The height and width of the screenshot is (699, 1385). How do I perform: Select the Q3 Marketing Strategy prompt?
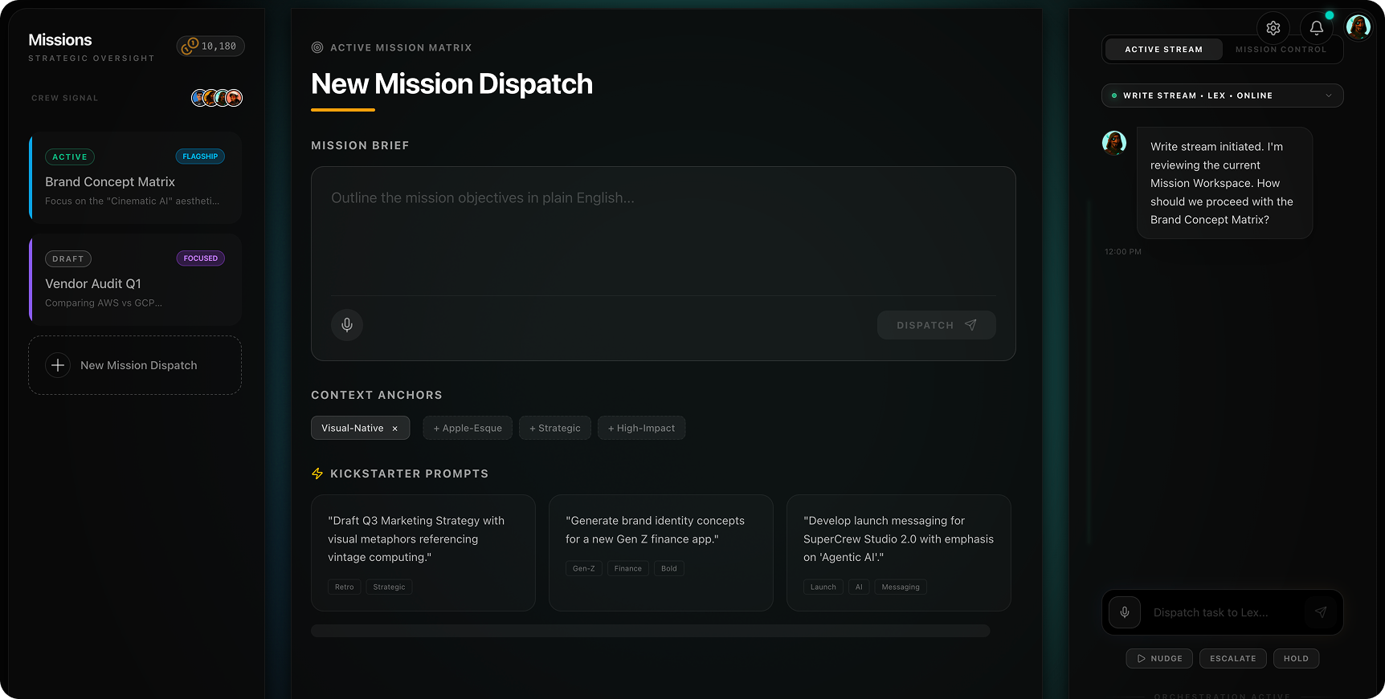coord(423,552)
